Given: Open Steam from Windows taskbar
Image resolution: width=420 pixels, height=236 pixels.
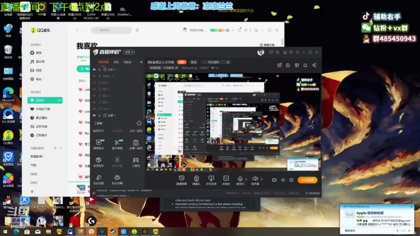Looking at the screenshot, I should [x=113, y=231].
